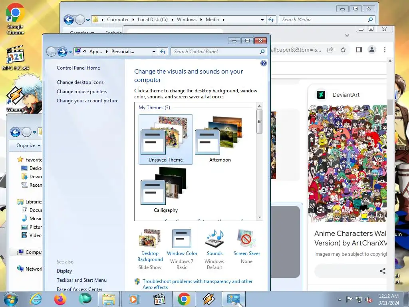The image size is (409, 307).
Task: Open Organize menu in lower Explorer window
Action: click(x=28, y=146)
